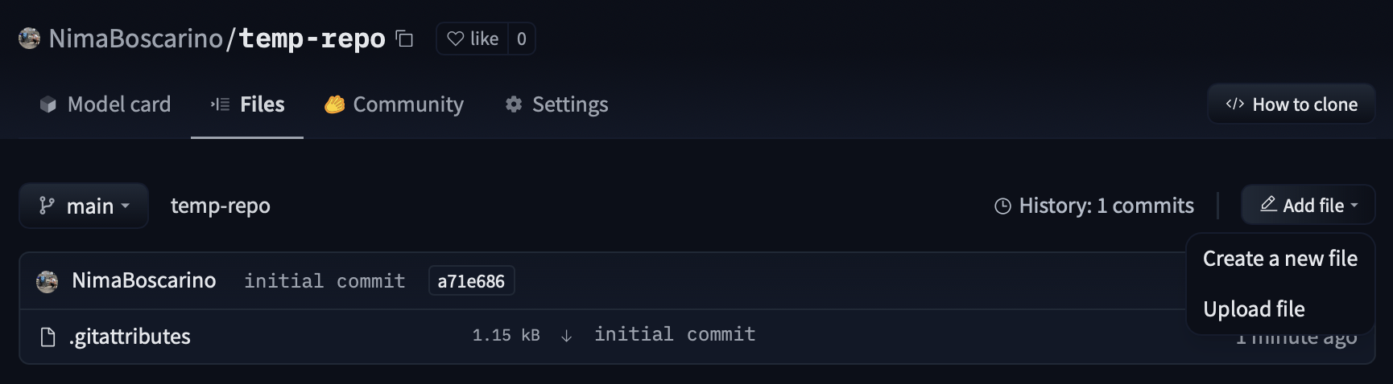Open the Community tab
Viewport: 1393px width, 384px height.
coord(394,104)
